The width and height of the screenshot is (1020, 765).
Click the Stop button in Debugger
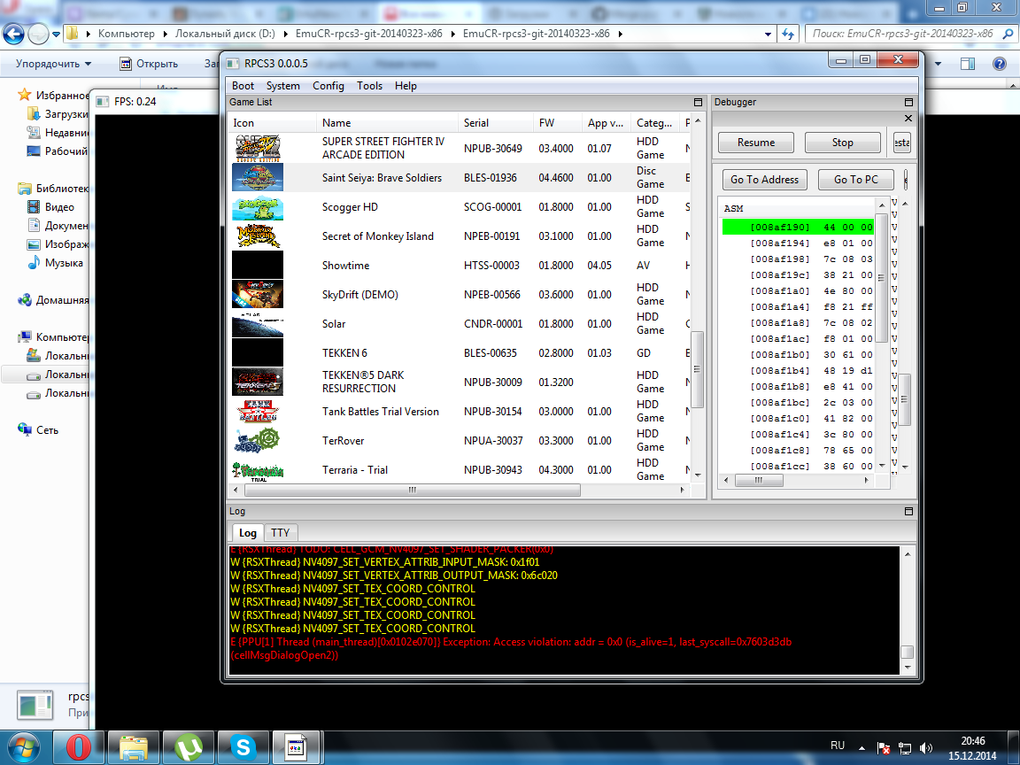[x=842, y=143]
